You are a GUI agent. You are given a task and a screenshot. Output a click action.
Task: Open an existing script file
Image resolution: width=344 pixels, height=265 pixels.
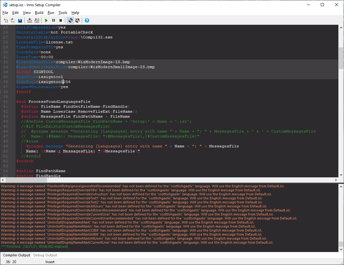pos(13,20)
